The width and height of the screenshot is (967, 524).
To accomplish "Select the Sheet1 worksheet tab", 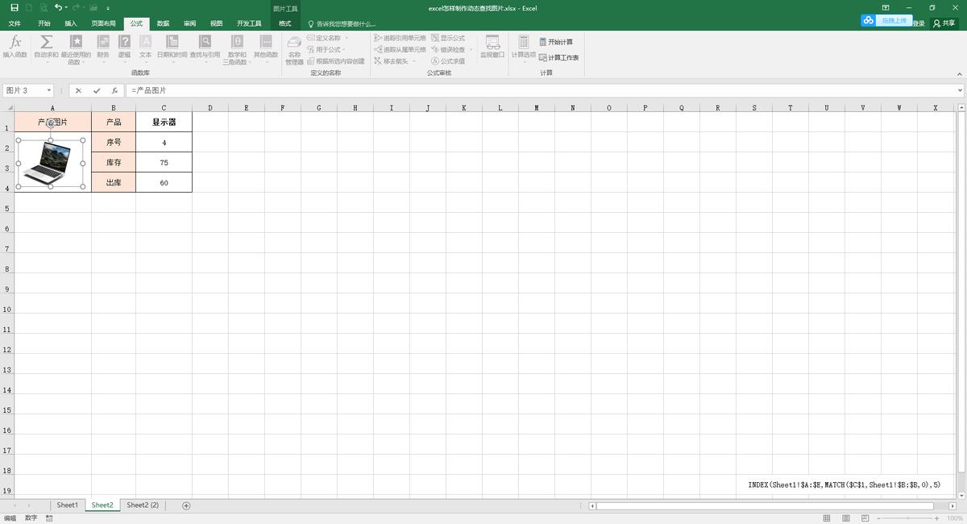I will point(68,505).
